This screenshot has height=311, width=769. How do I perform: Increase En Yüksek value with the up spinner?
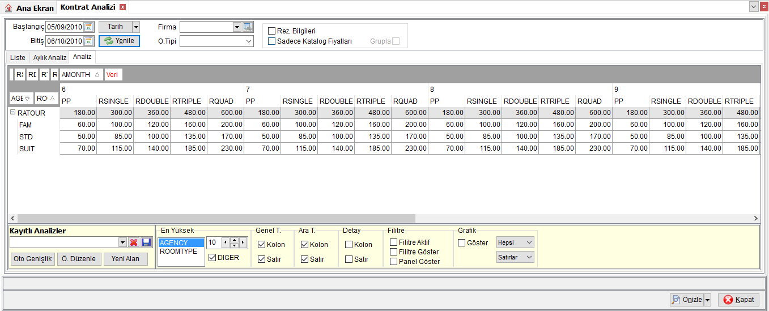pyautogui.click(x=234, y=240)
